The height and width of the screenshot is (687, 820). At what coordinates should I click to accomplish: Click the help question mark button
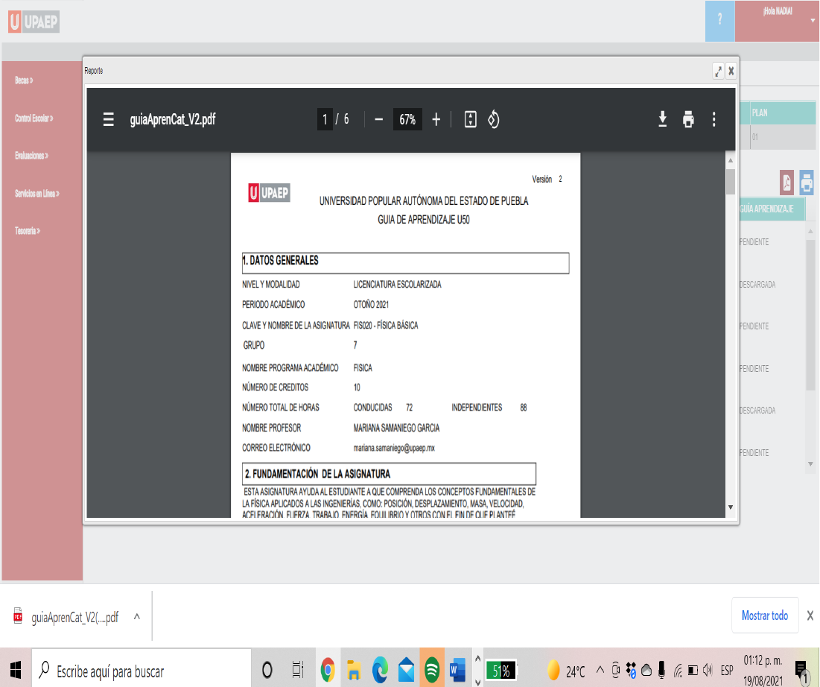[x=719, y=20]
